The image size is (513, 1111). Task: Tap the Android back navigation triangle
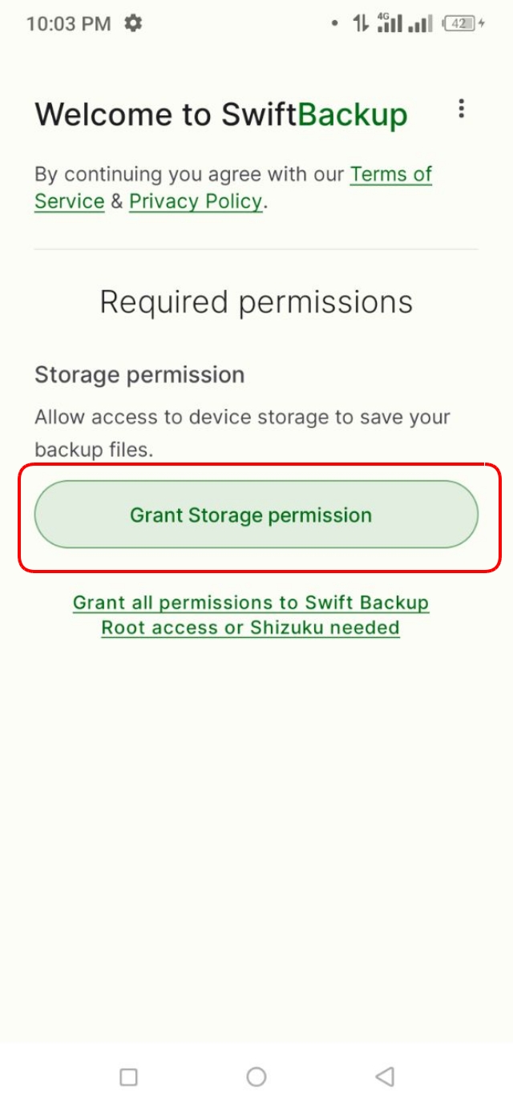click(x=385, y=1077)
